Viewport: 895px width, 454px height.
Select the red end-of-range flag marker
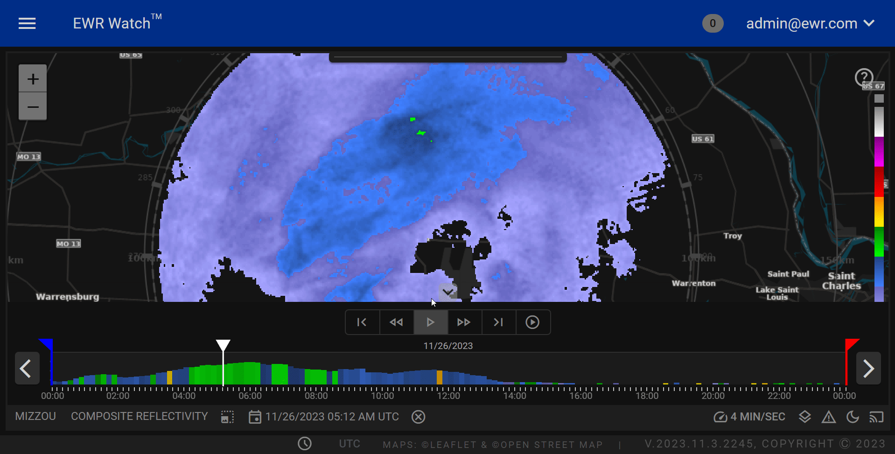852,345
